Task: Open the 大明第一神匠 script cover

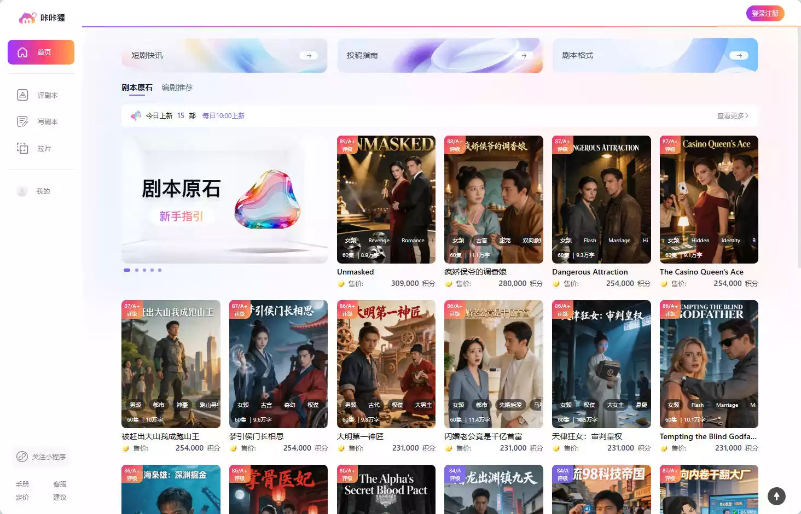Action: (386, 364)
